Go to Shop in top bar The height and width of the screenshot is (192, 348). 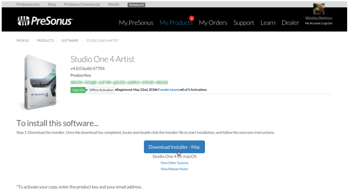pos(52,4)
